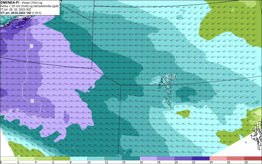Select the light lavender 16–18 m/s legend swatch
The image size is (262, 164).
[x=148, y=158]
